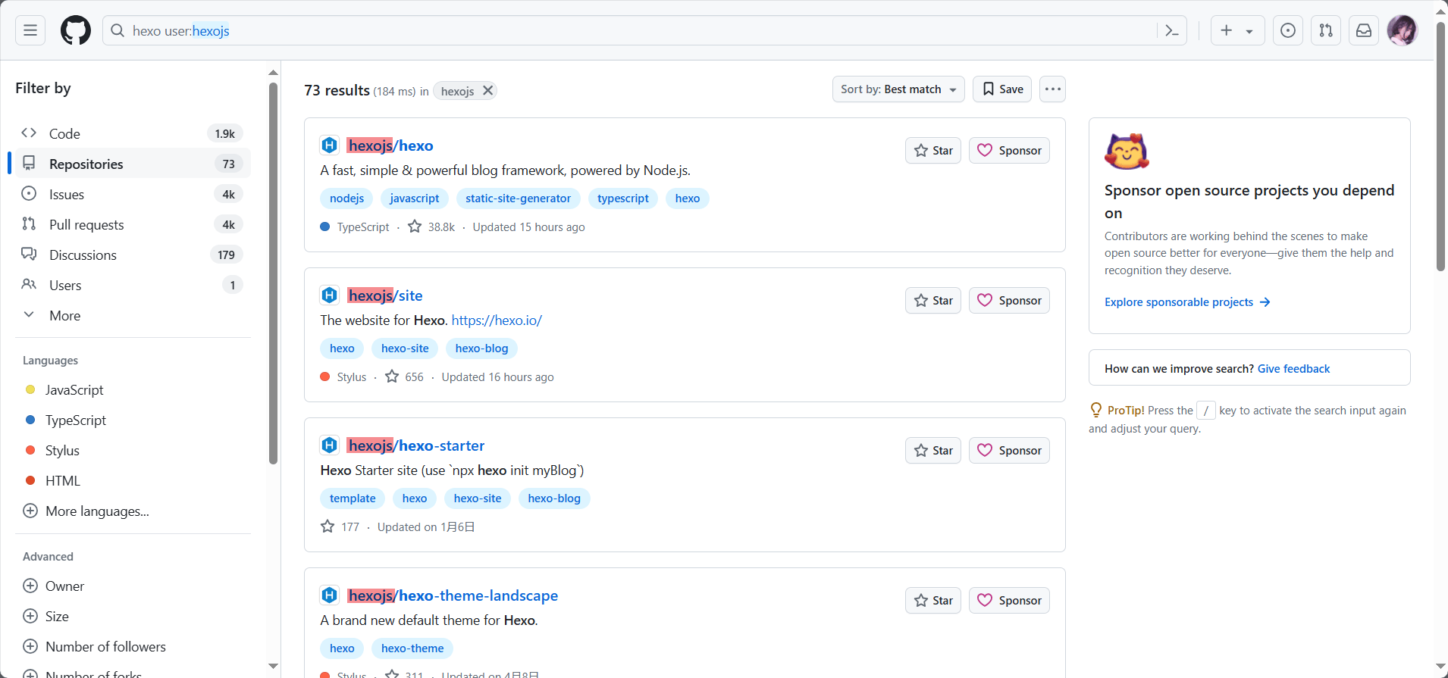The height and width of the screenshot is (678, 1448).
Task: Switch to Discussions filter
Action: (x=83, y=255)
